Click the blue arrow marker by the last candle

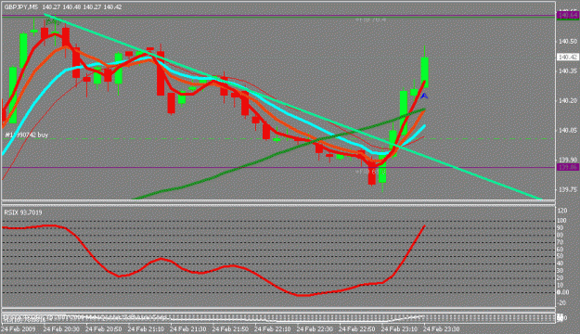(424, 96)
